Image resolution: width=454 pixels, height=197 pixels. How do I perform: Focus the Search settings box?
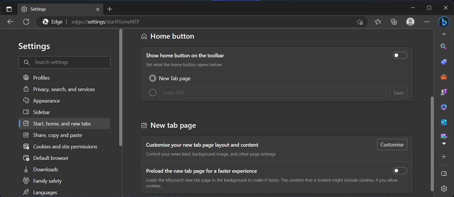tap(64, 62)
